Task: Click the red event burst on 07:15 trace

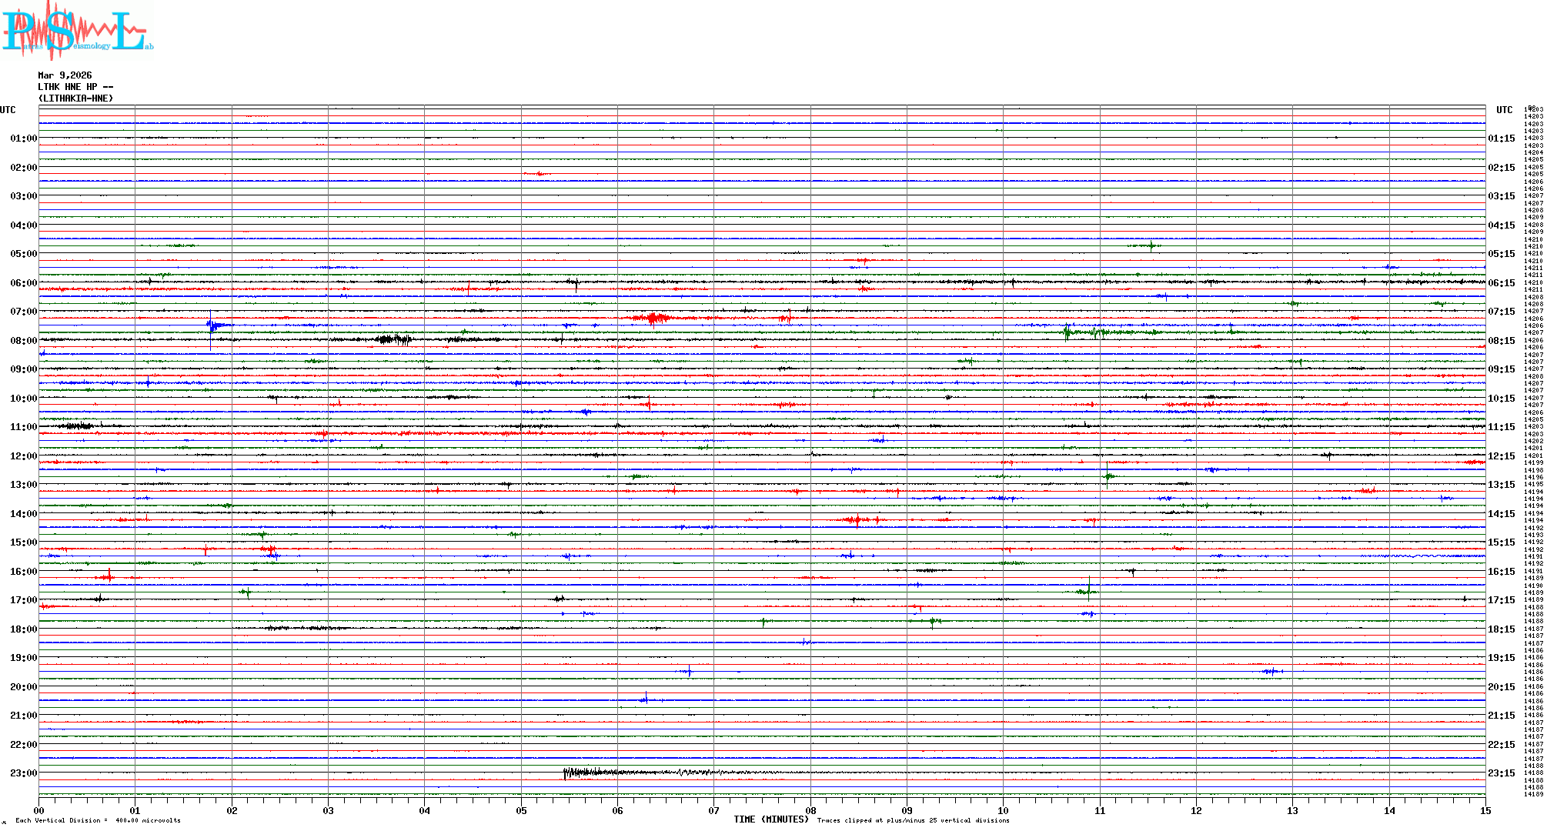Action: pyautogui.click(x=654, y=318)
